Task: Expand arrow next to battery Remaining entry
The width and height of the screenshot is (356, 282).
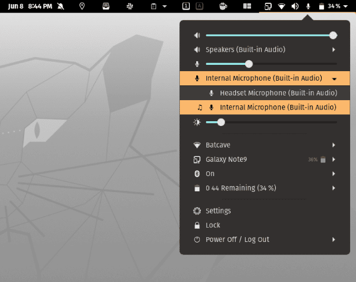Action: 334,188
